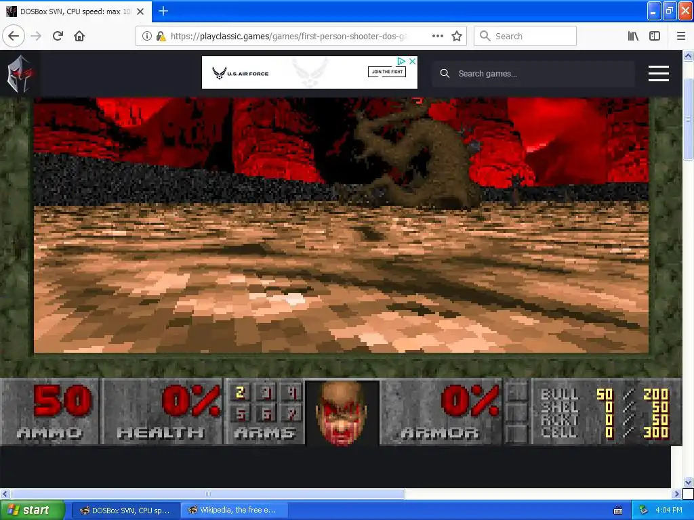Image resolution: width=694 pixels, height=520 pixels.
Task: Click the U.S. Air Force ad banner
Action: pos(309,72)
